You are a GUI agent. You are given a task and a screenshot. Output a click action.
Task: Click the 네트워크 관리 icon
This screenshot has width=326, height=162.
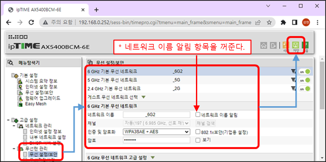point(21,126)
